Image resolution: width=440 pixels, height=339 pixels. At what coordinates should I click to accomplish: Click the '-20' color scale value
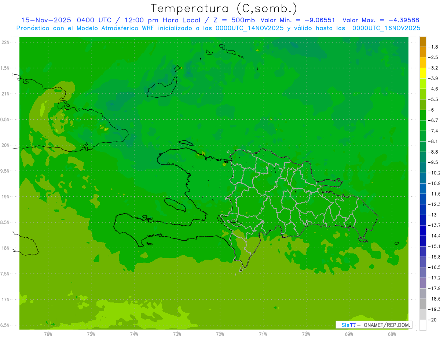[432, 320]
